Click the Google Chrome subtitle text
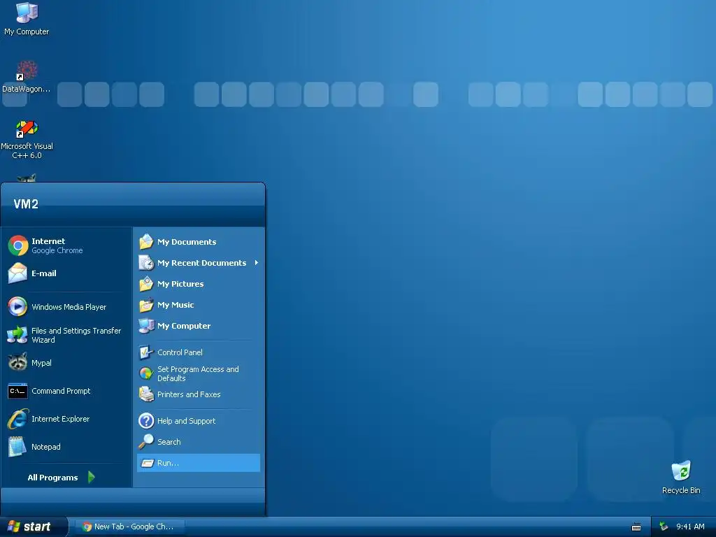Screen dimensions: 716x537 [57, 250]
